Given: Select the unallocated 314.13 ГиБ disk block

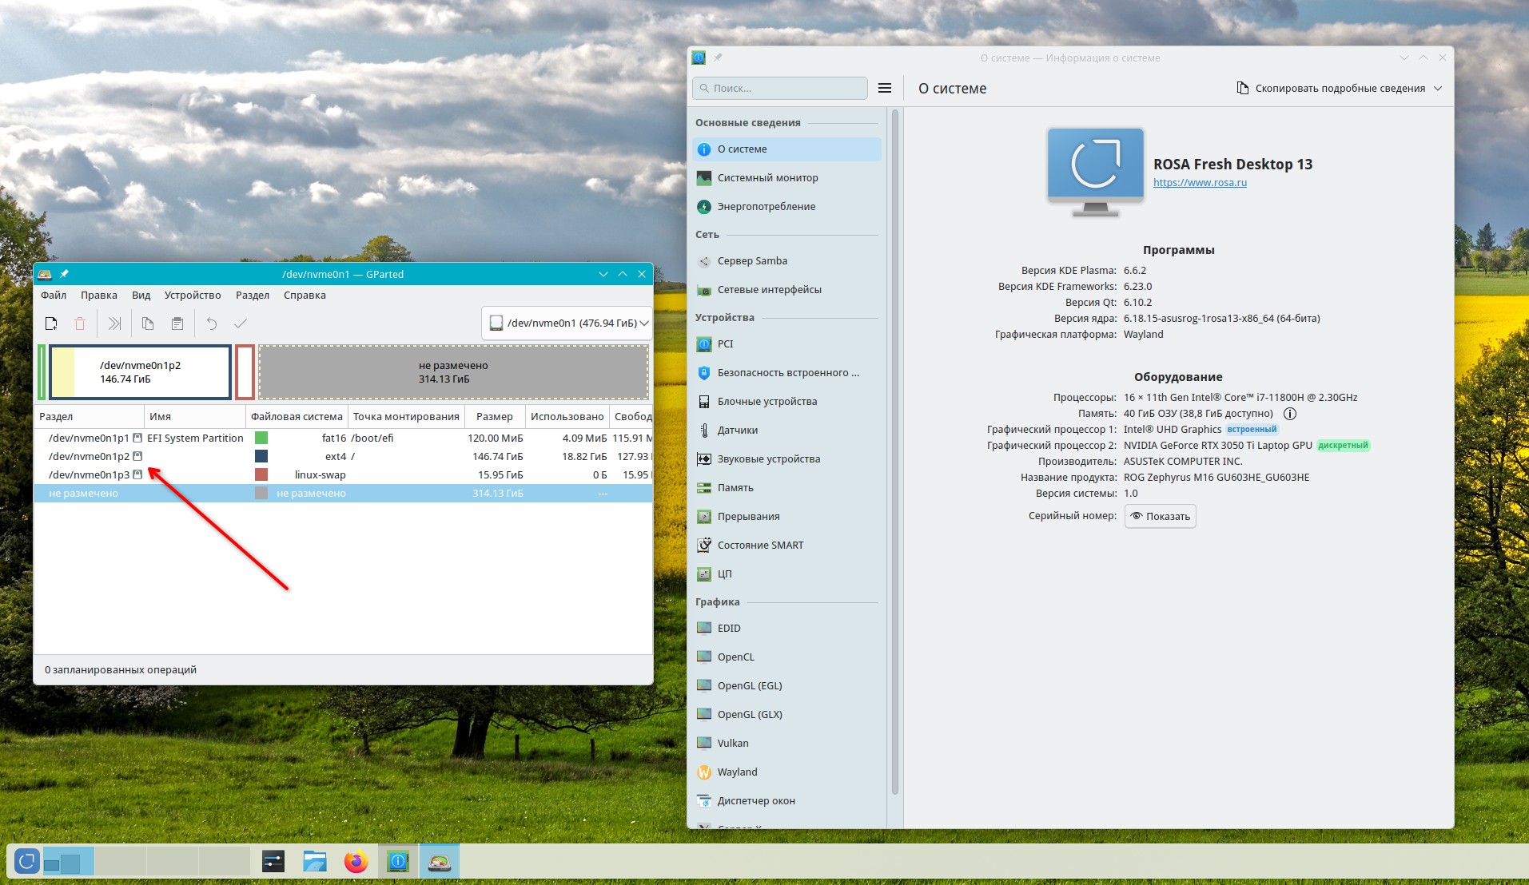Looking at the screenshot, I should pos(453,372).
